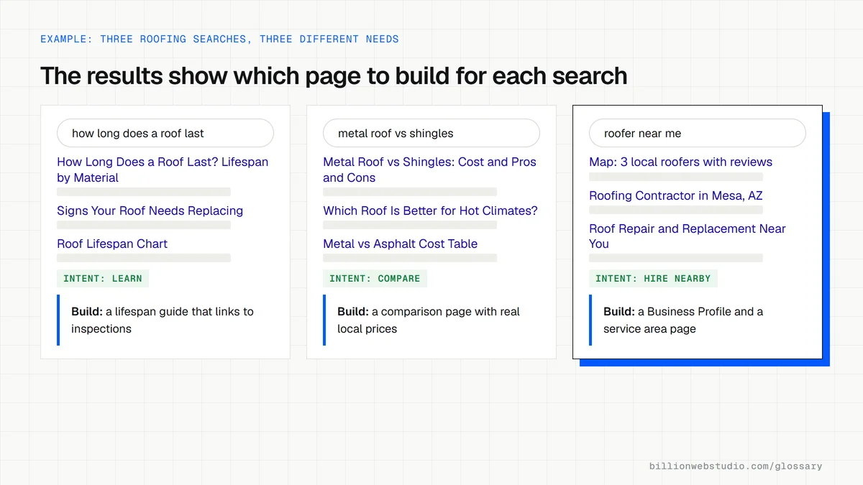Screen dimensions: 863x485
Task: Click the 'INTENT: HIRE NEARBY' tag
Action: [x=653, y=278]
